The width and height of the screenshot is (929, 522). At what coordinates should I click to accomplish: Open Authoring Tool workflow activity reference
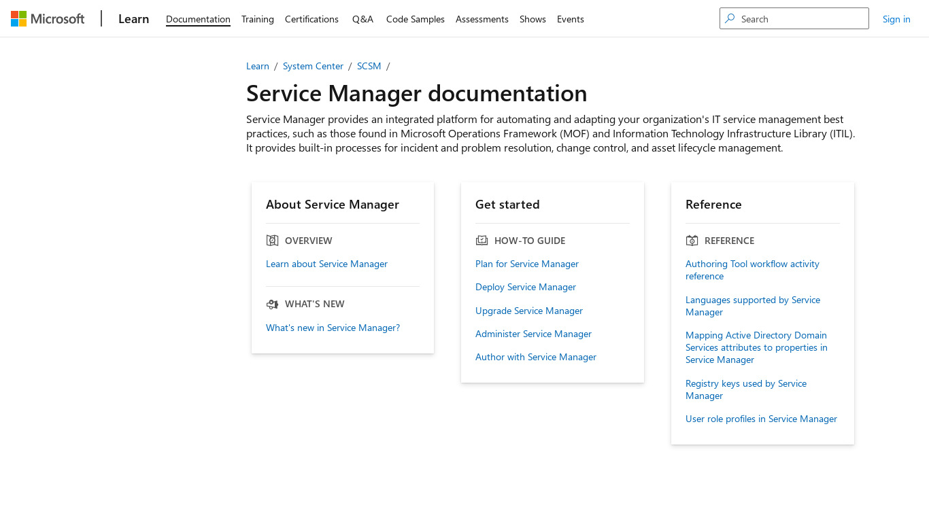click(x=752, y=270)
